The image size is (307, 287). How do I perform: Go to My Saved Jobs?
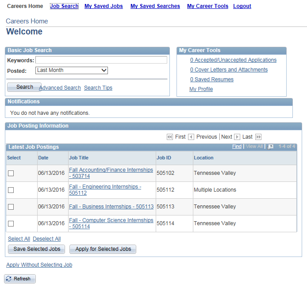tap(104, 6)
